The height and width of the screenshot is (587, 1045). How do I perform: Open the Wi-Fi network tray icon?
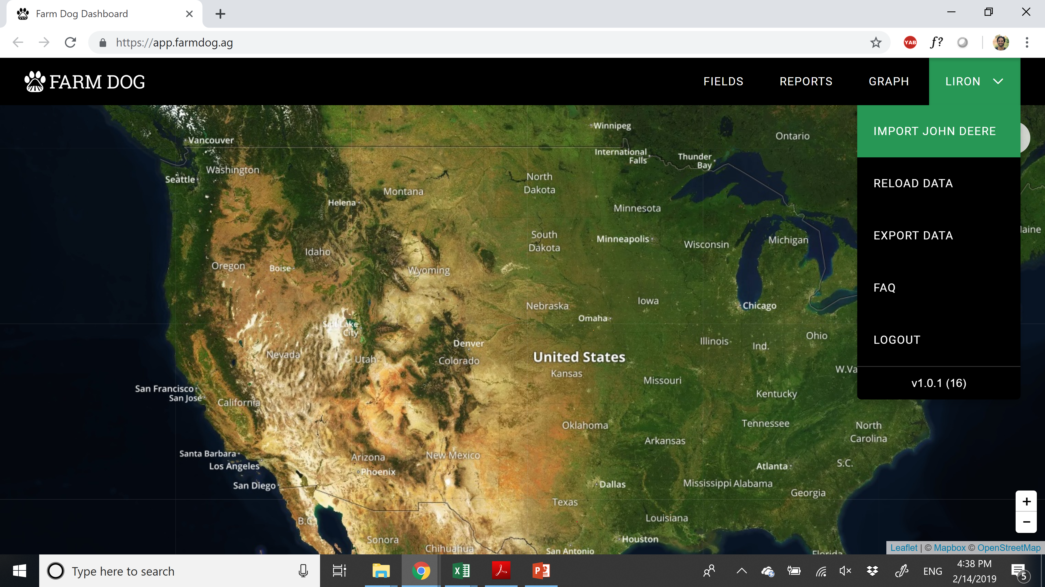point(821,571)
